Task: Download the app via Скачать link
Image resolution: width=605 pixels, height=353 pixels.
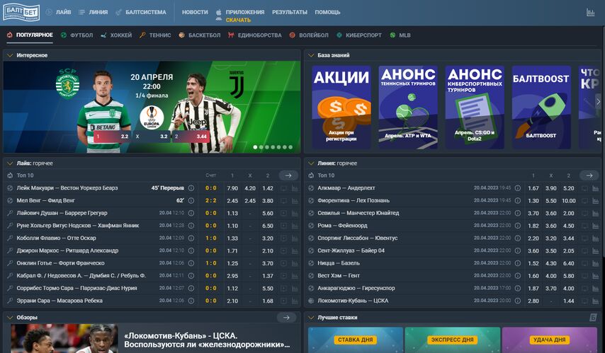Action: click(x=238, y=20)
